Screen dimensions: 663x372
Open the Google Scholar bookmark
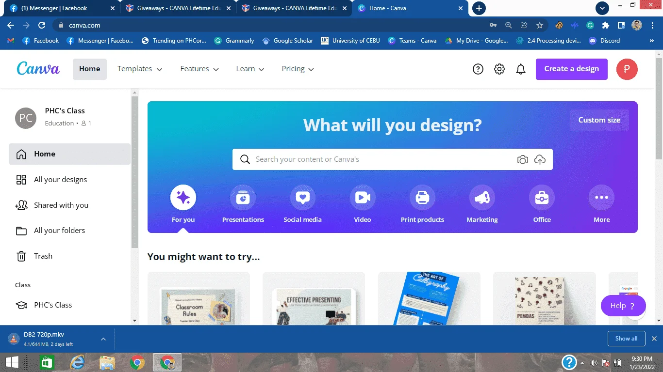coord(288,41)
